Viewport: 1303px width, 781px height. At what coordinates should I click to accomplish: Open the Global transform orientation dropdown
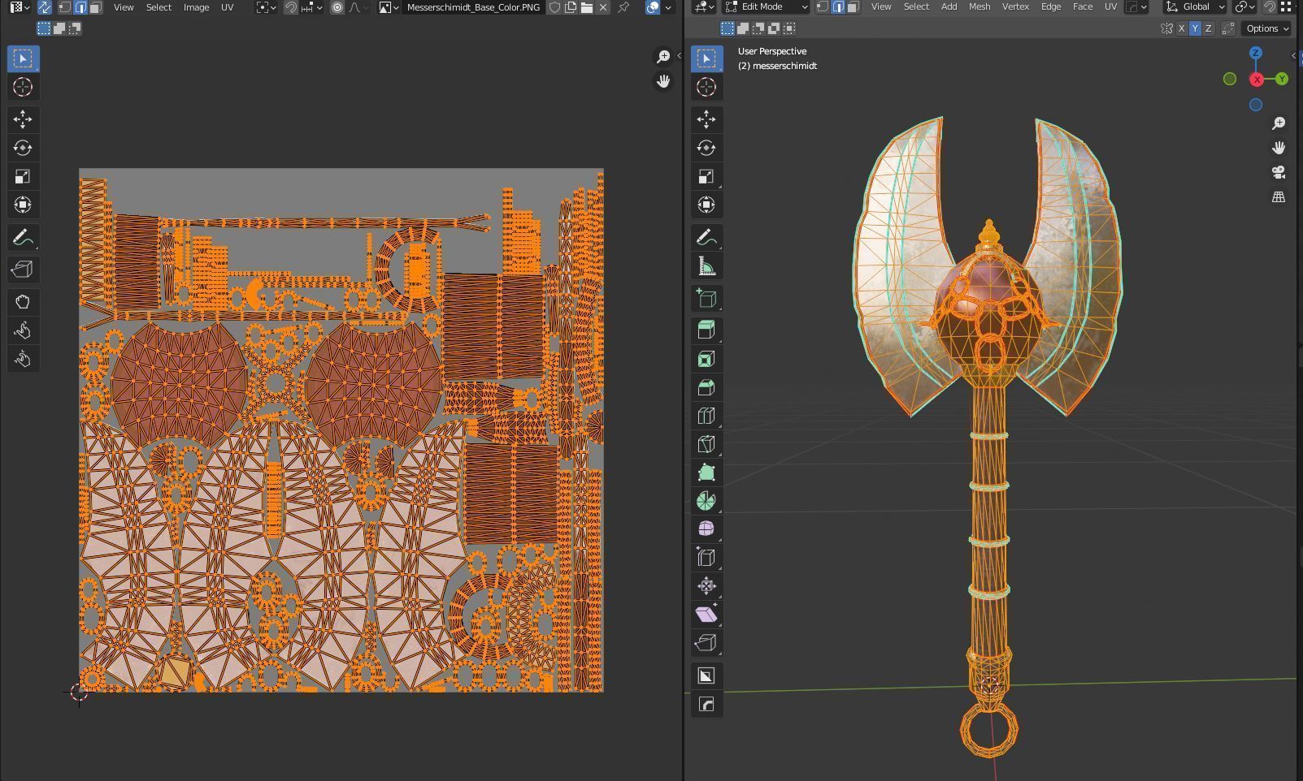1194,6
